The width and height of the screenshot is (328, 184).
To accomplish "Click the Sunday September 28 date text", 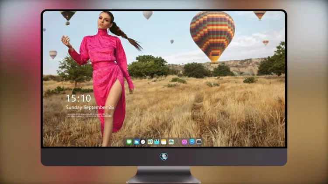I will pyautogui.click(x=90, y=107).
